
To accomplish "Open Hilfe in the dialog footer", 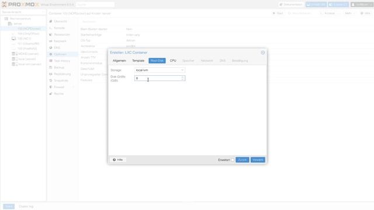I will [118, 160].
